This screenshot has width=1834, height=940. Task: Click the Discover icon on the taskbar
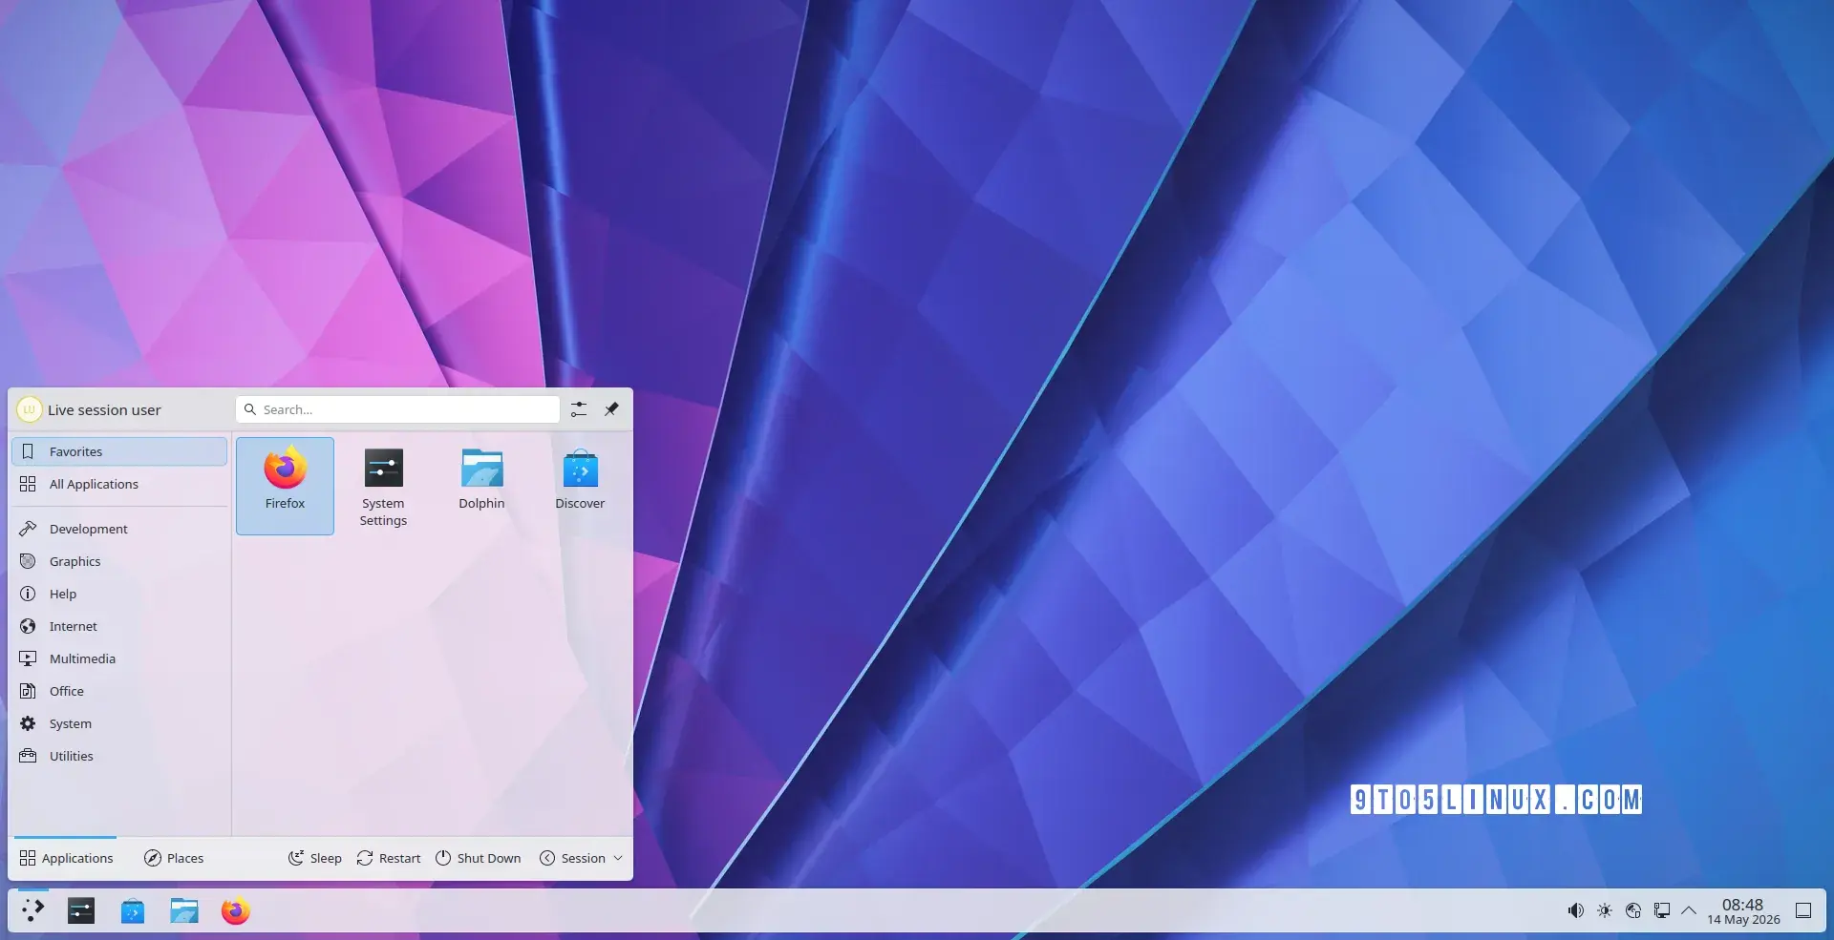pos(133,911)
